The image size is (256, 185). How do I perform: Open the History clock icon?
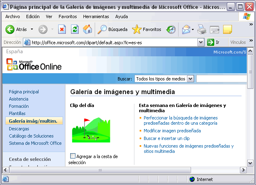171,29
